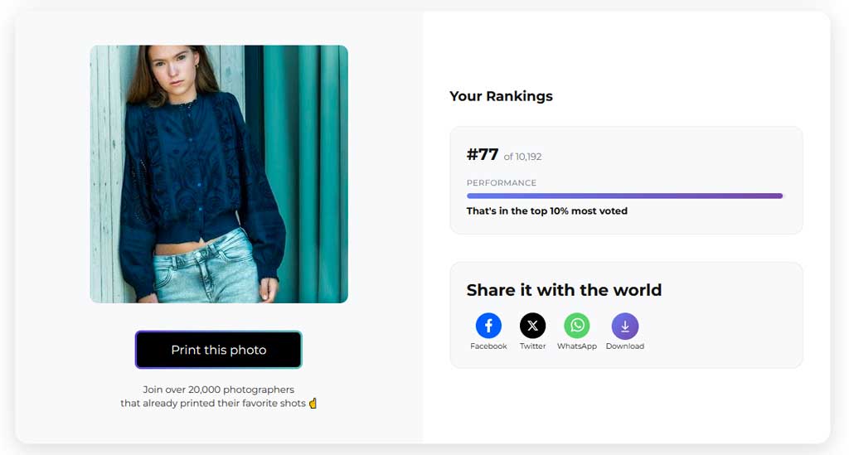Click the pointing hand emoji
This screenshot has width=849, height=455.
pyautogui.click(x=313, y=403)
